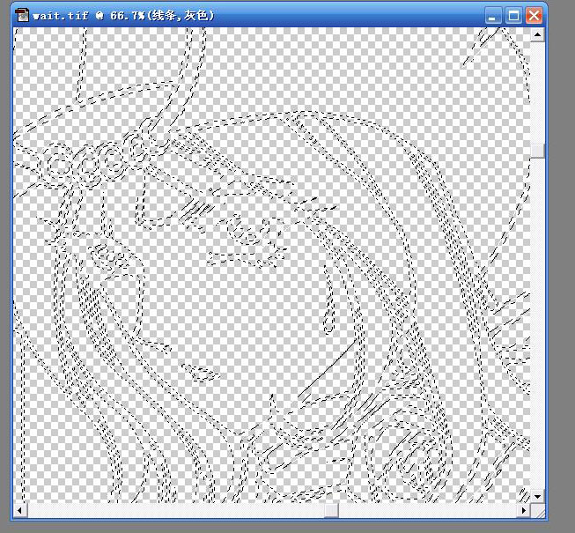Click the vertical scrollbar thumb

pos(538,152)
